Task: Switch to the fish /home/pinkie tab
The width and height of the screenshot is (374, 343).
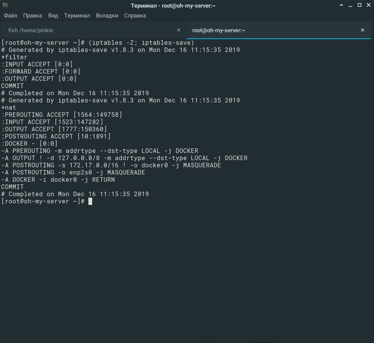Action: coord(93,30)
